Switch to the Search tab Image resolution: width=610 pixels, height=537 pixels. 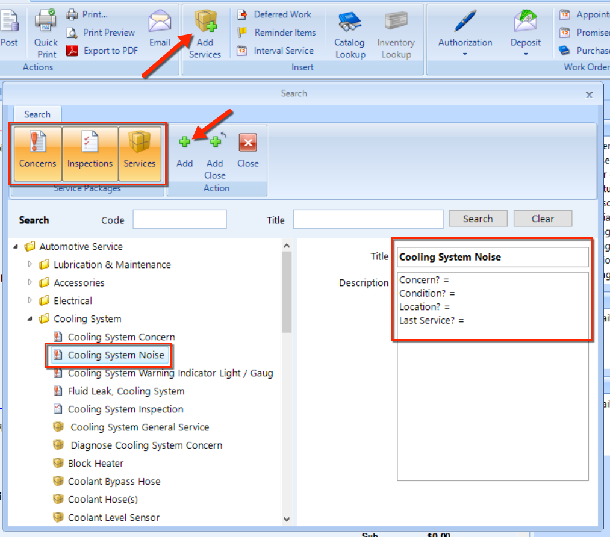click(x=37, y=114)
